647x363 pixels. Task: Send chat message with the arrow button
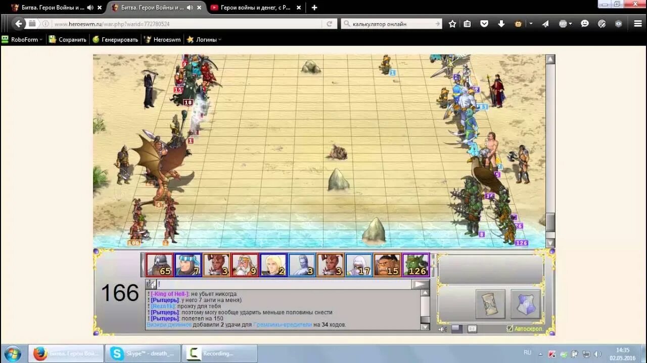pyautogui.click(x=421, y=284)
